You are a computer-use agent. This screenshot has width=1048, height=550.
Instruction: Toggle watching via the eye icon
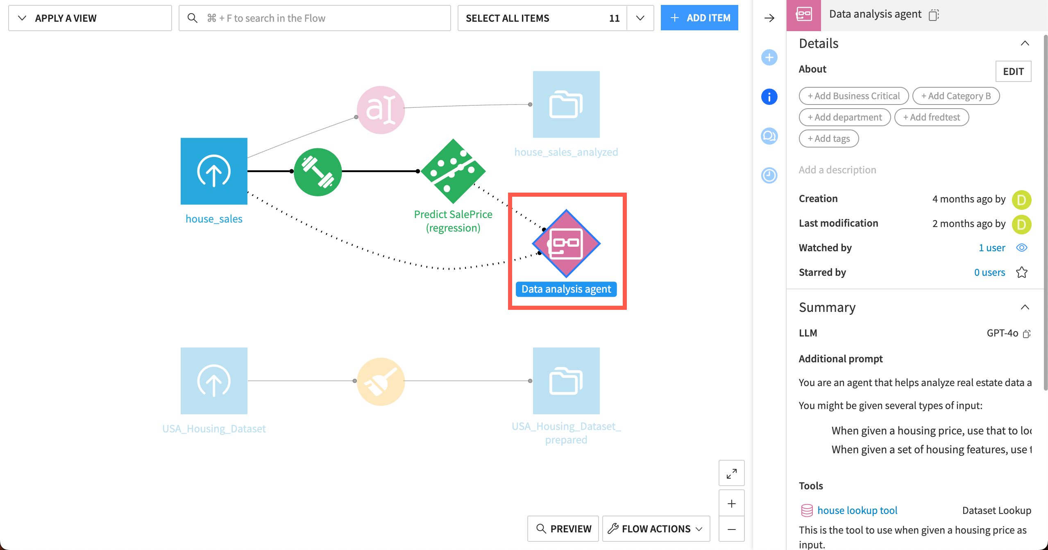click(1022, 247)
